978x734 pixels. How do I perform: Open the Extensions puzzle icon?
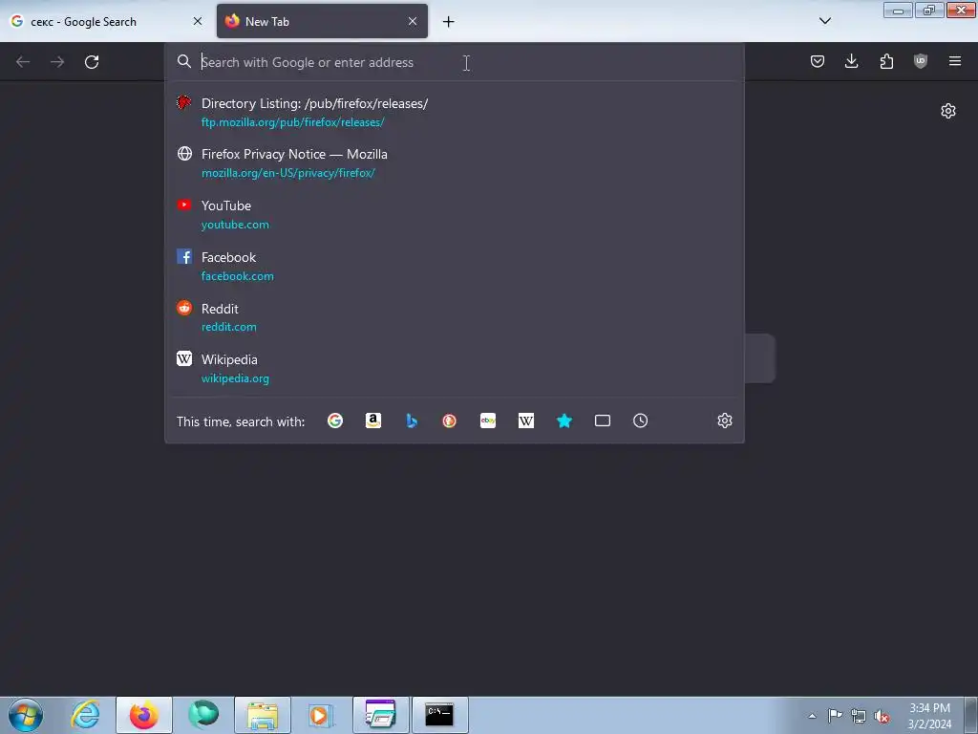(x=886, y=61)
